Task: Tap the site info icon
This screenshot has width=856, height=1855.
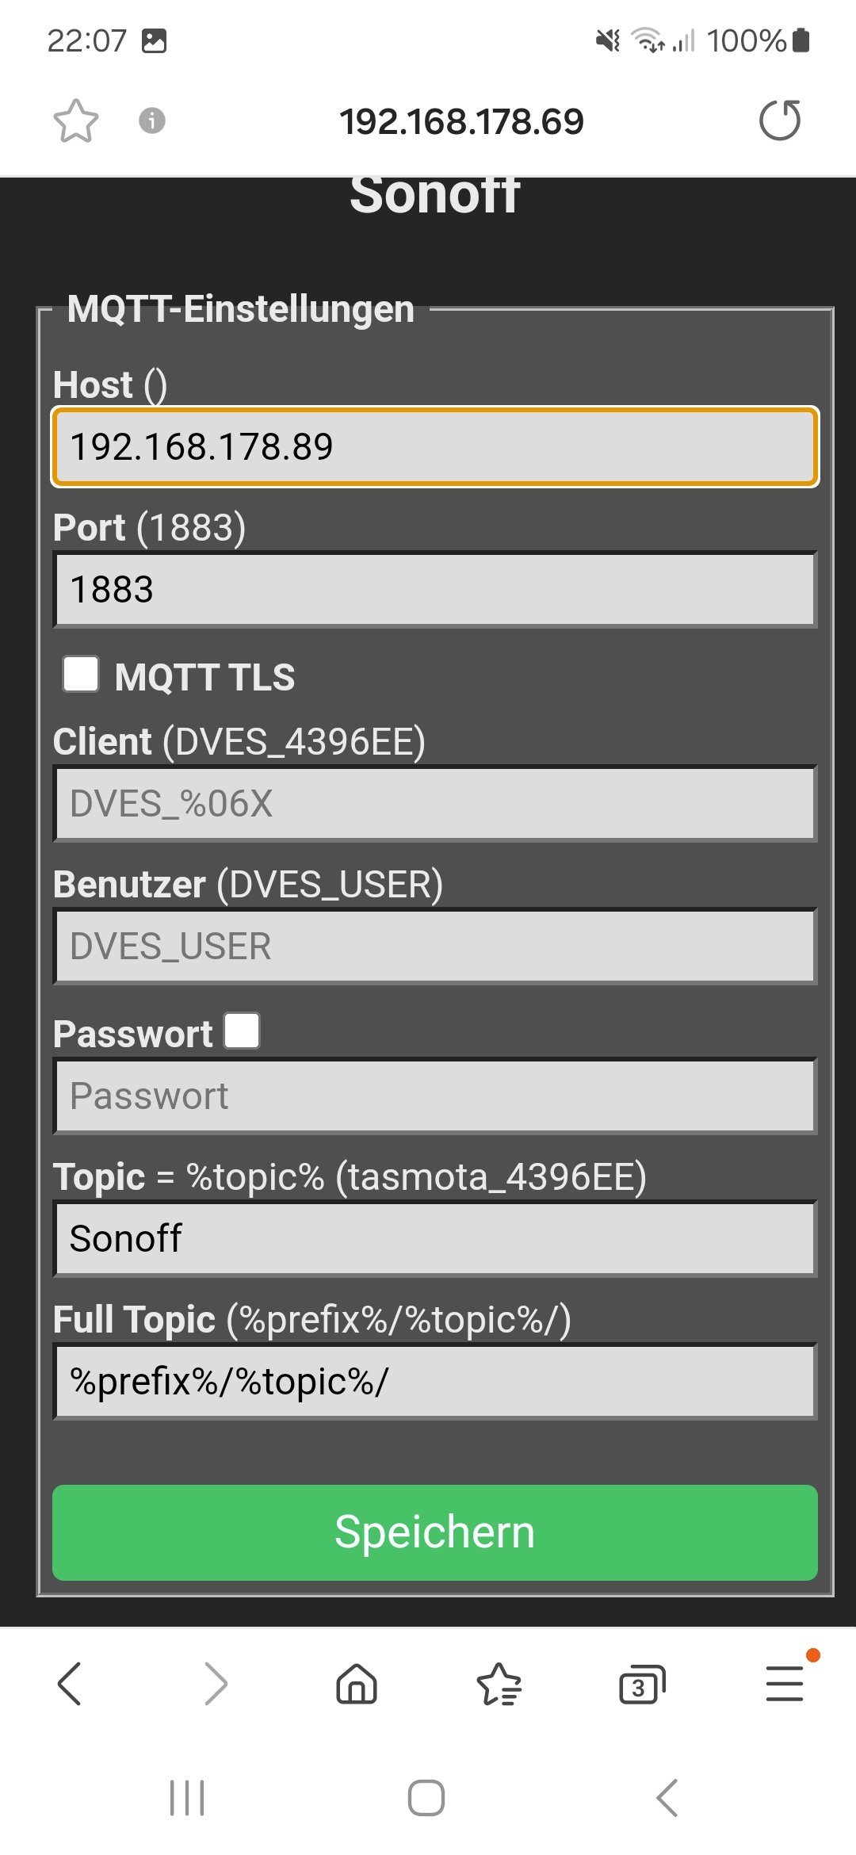Action: 152,121
